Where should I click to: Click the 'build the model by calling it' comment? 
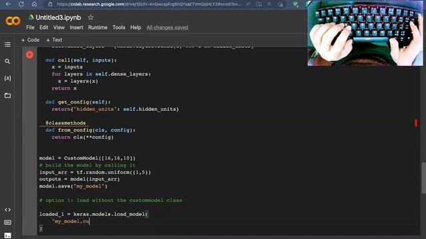[87, 165]
